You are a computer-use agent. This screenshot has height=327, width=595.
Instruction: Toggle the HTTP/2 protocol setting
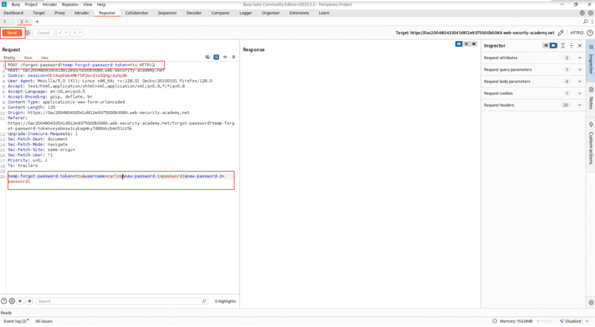[577, 33]
